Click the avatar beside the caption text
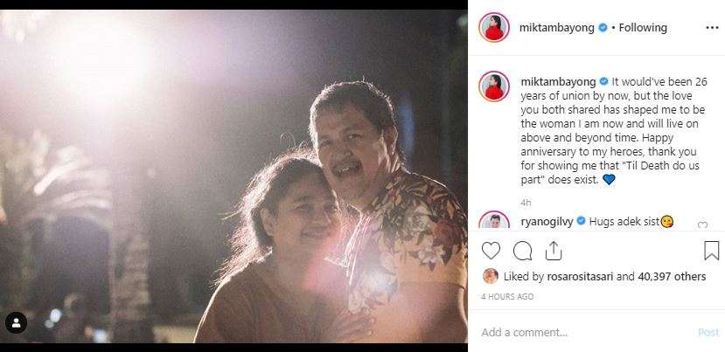Viewport: 725px width, 352px height. coord(494,86)
